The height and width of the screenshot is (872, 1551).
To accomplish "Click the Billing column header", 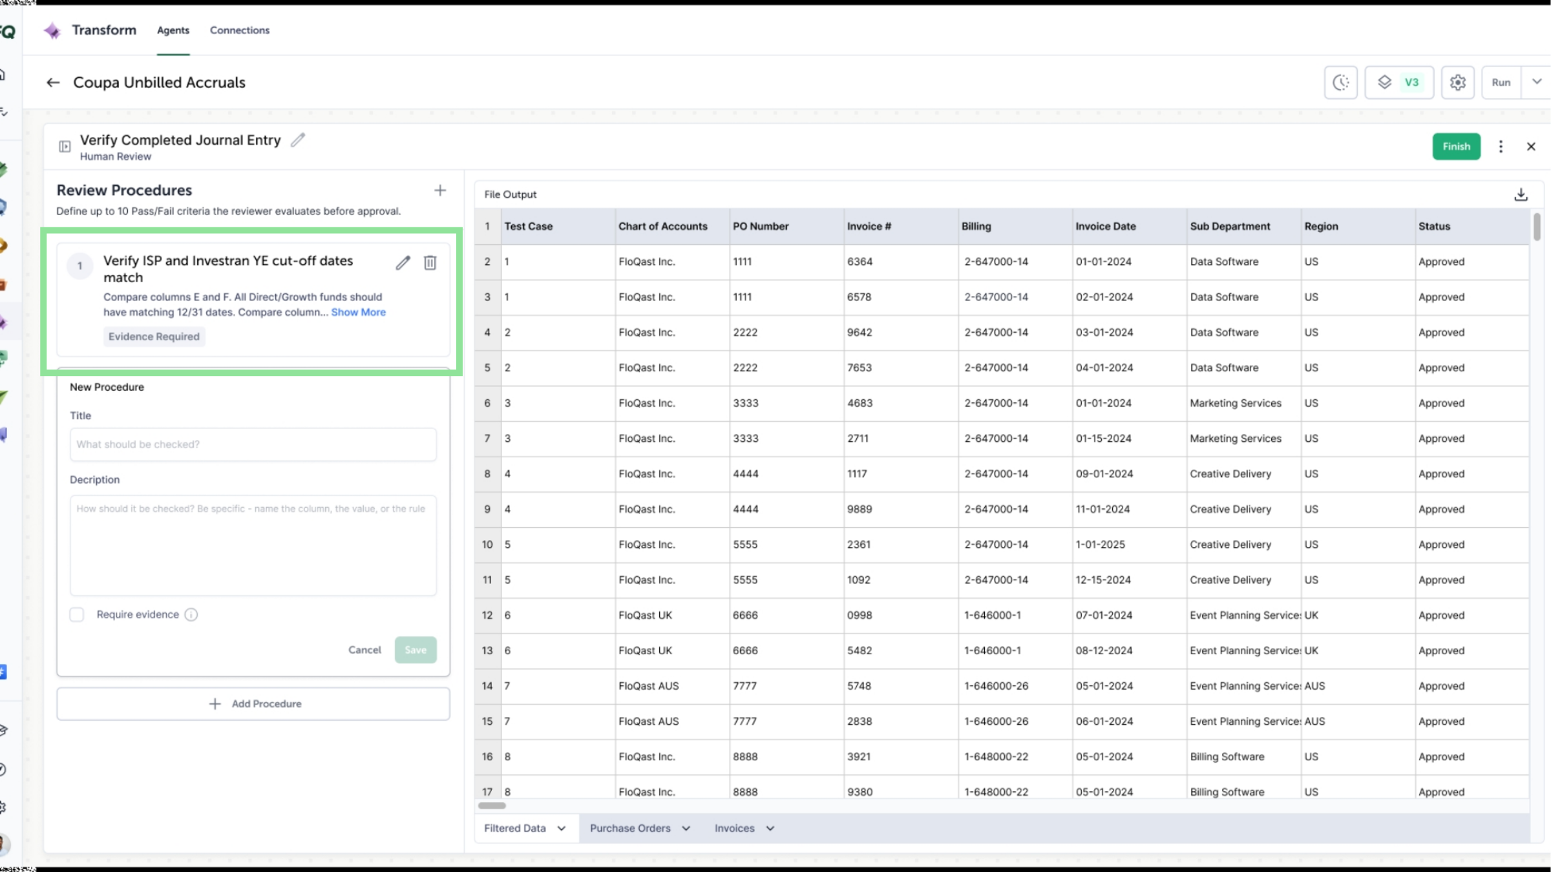I will tap(1015, 227).
